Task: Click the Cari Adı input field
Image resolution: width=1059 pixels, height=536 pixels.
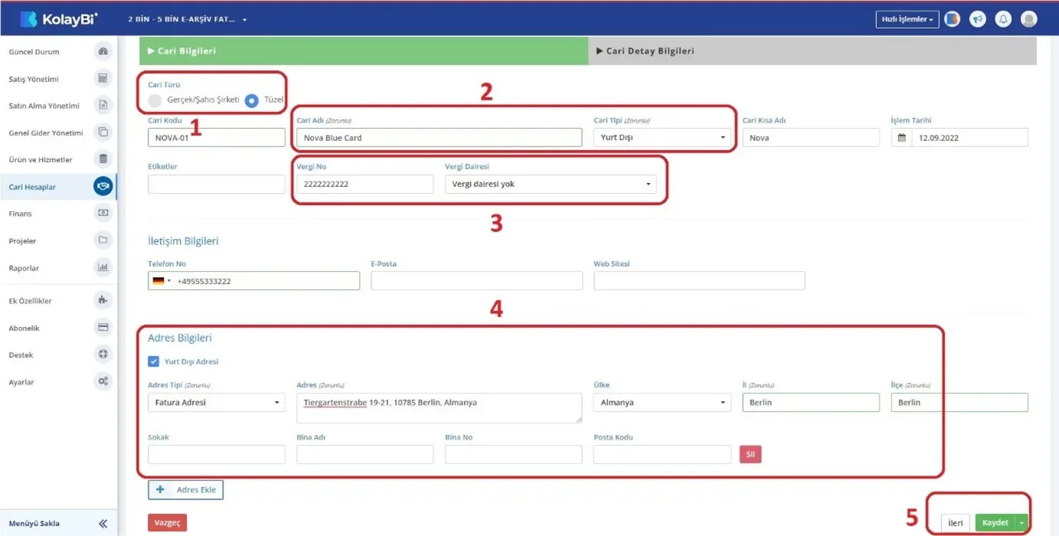Action: point(439,138)
